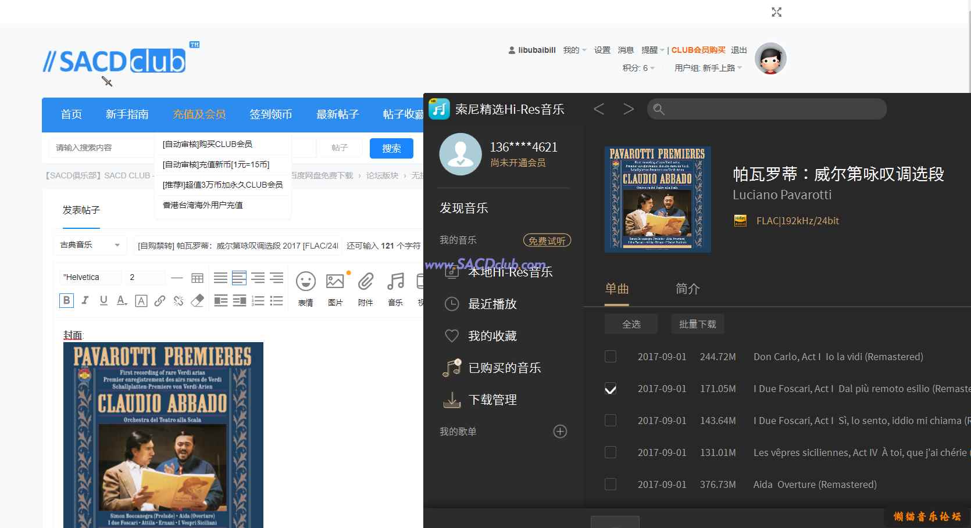Open 最新帖子 in the nav bar
Viewport: 971px width, 528px height.
tap(338, 114)
